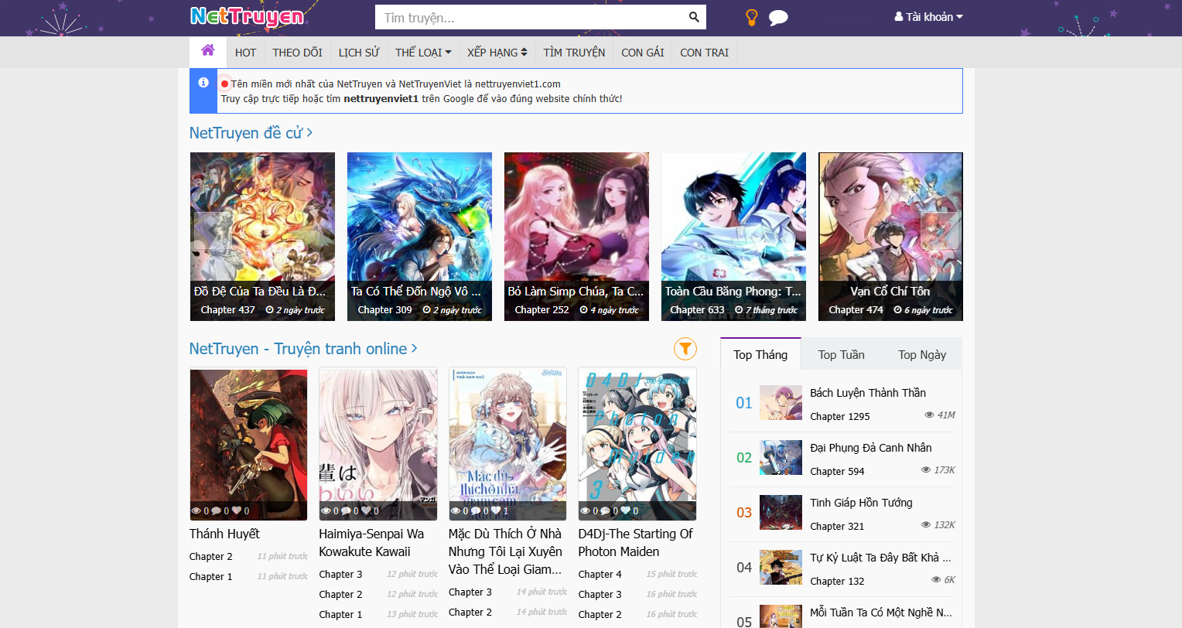Open the NetTruyen đề cử heading link
The height and width of the screenshot is (628, 1182).
coord(251,133)
